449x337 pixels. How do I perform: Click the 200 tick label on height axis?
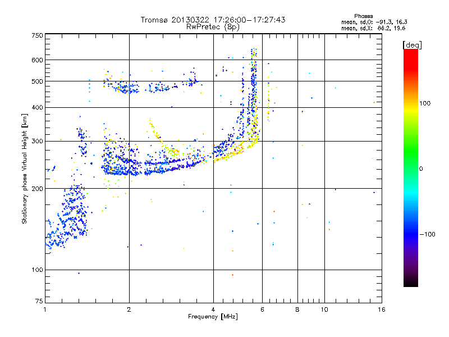click(37, 189)
